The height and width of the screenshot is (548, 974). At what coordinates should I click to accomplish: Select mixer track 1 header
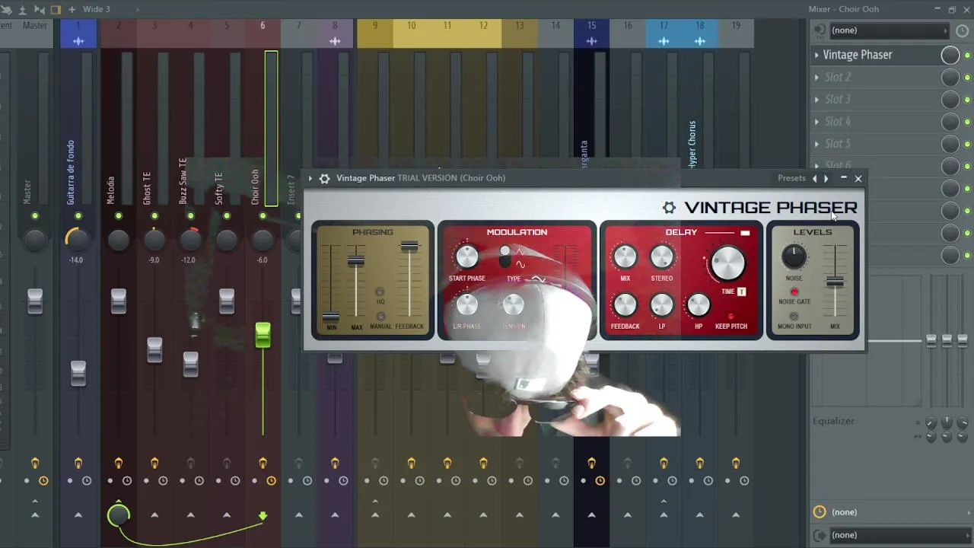click(x=78, y=34)
